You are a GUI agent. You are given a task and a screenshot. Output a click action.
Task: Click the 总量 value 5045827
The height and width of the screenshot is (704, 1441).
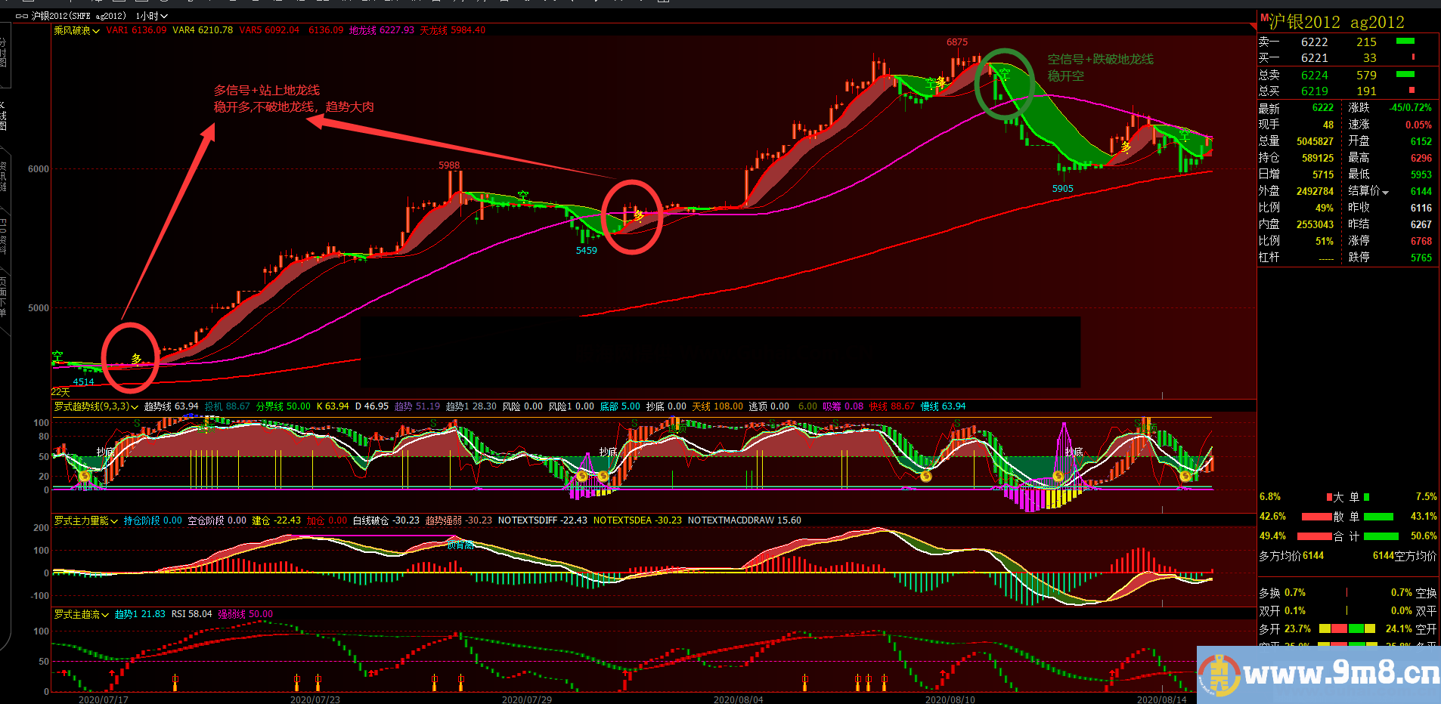click(x=1315, y=141)
